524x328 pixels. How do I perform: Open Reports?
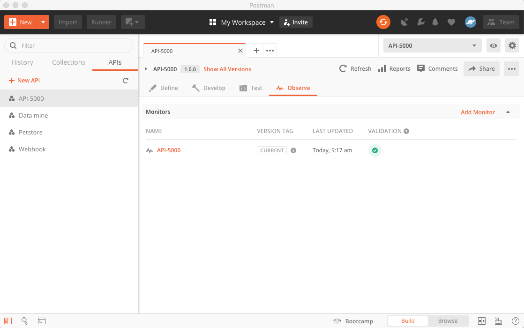(394, 68)
